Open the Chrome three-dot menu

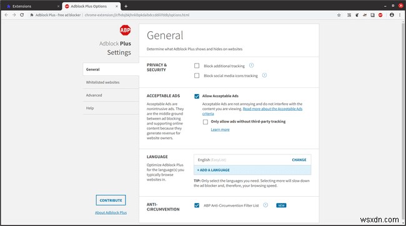tap(400, 15)
